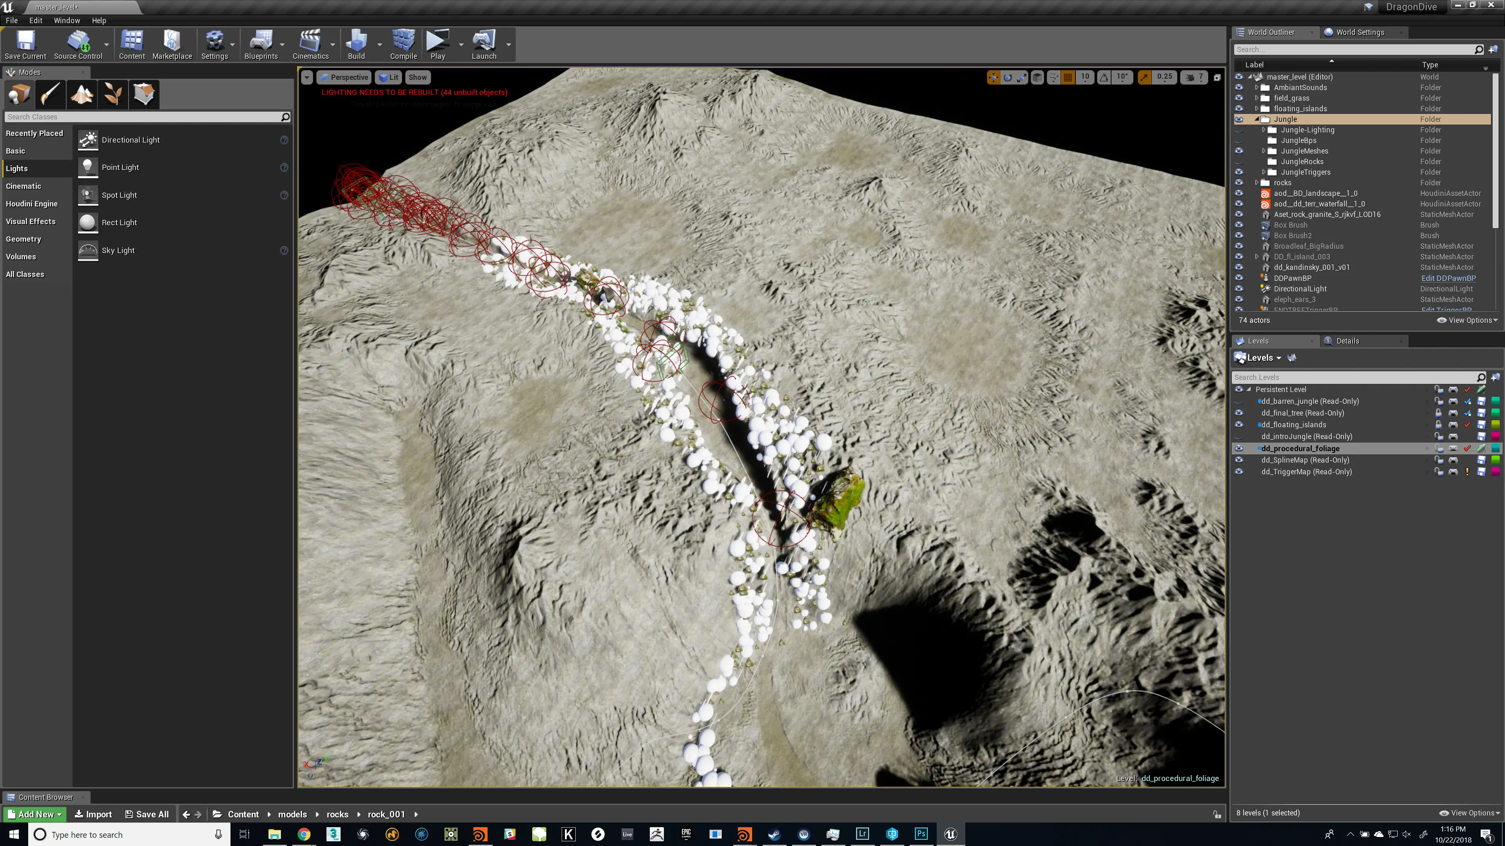The height and width of the screenshot is (846, 1505).
Task: Click the Save All button
Action: pos(147,814)
